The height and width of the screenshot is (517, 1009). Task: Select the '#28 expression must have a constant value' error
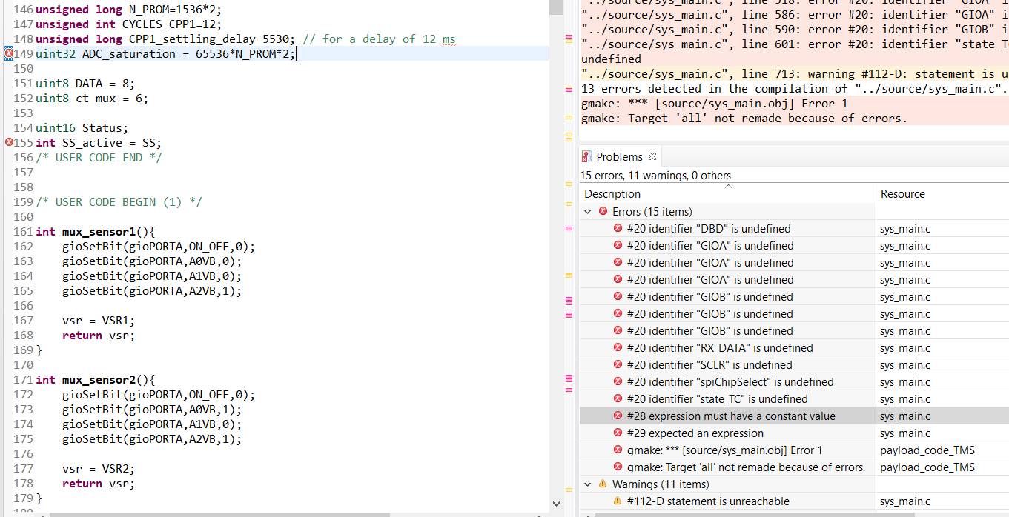(731, 416)
